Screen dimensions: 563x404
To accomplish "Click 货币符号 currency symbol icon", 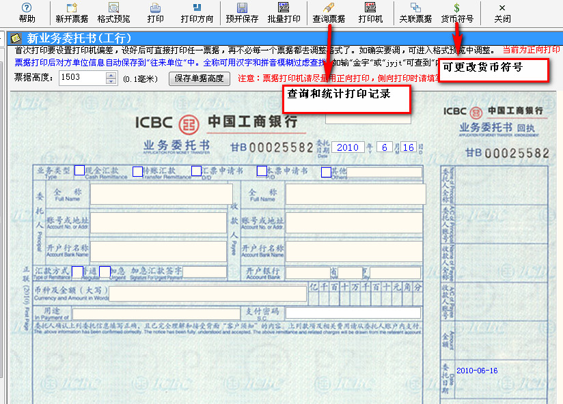I will [457, 13].
